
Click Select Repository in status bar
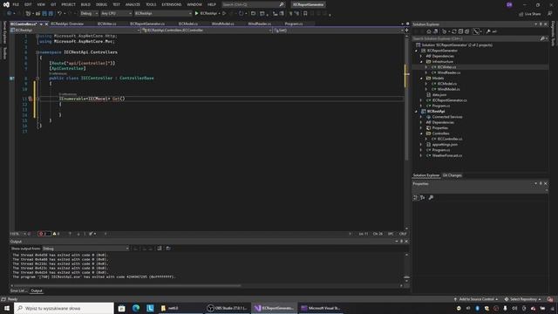point(522,299)
